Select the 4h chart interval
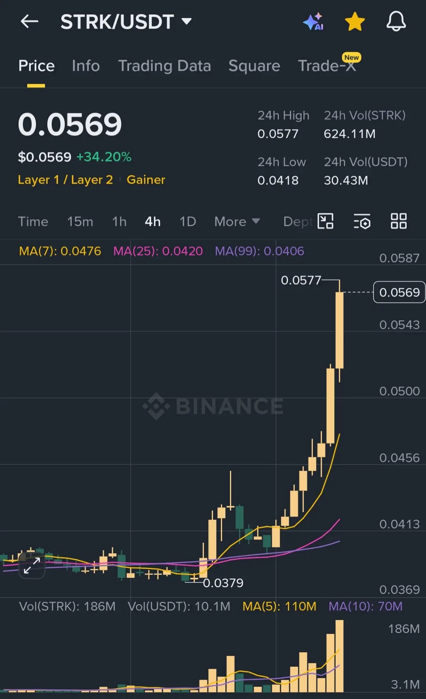 tap(153, 222)
